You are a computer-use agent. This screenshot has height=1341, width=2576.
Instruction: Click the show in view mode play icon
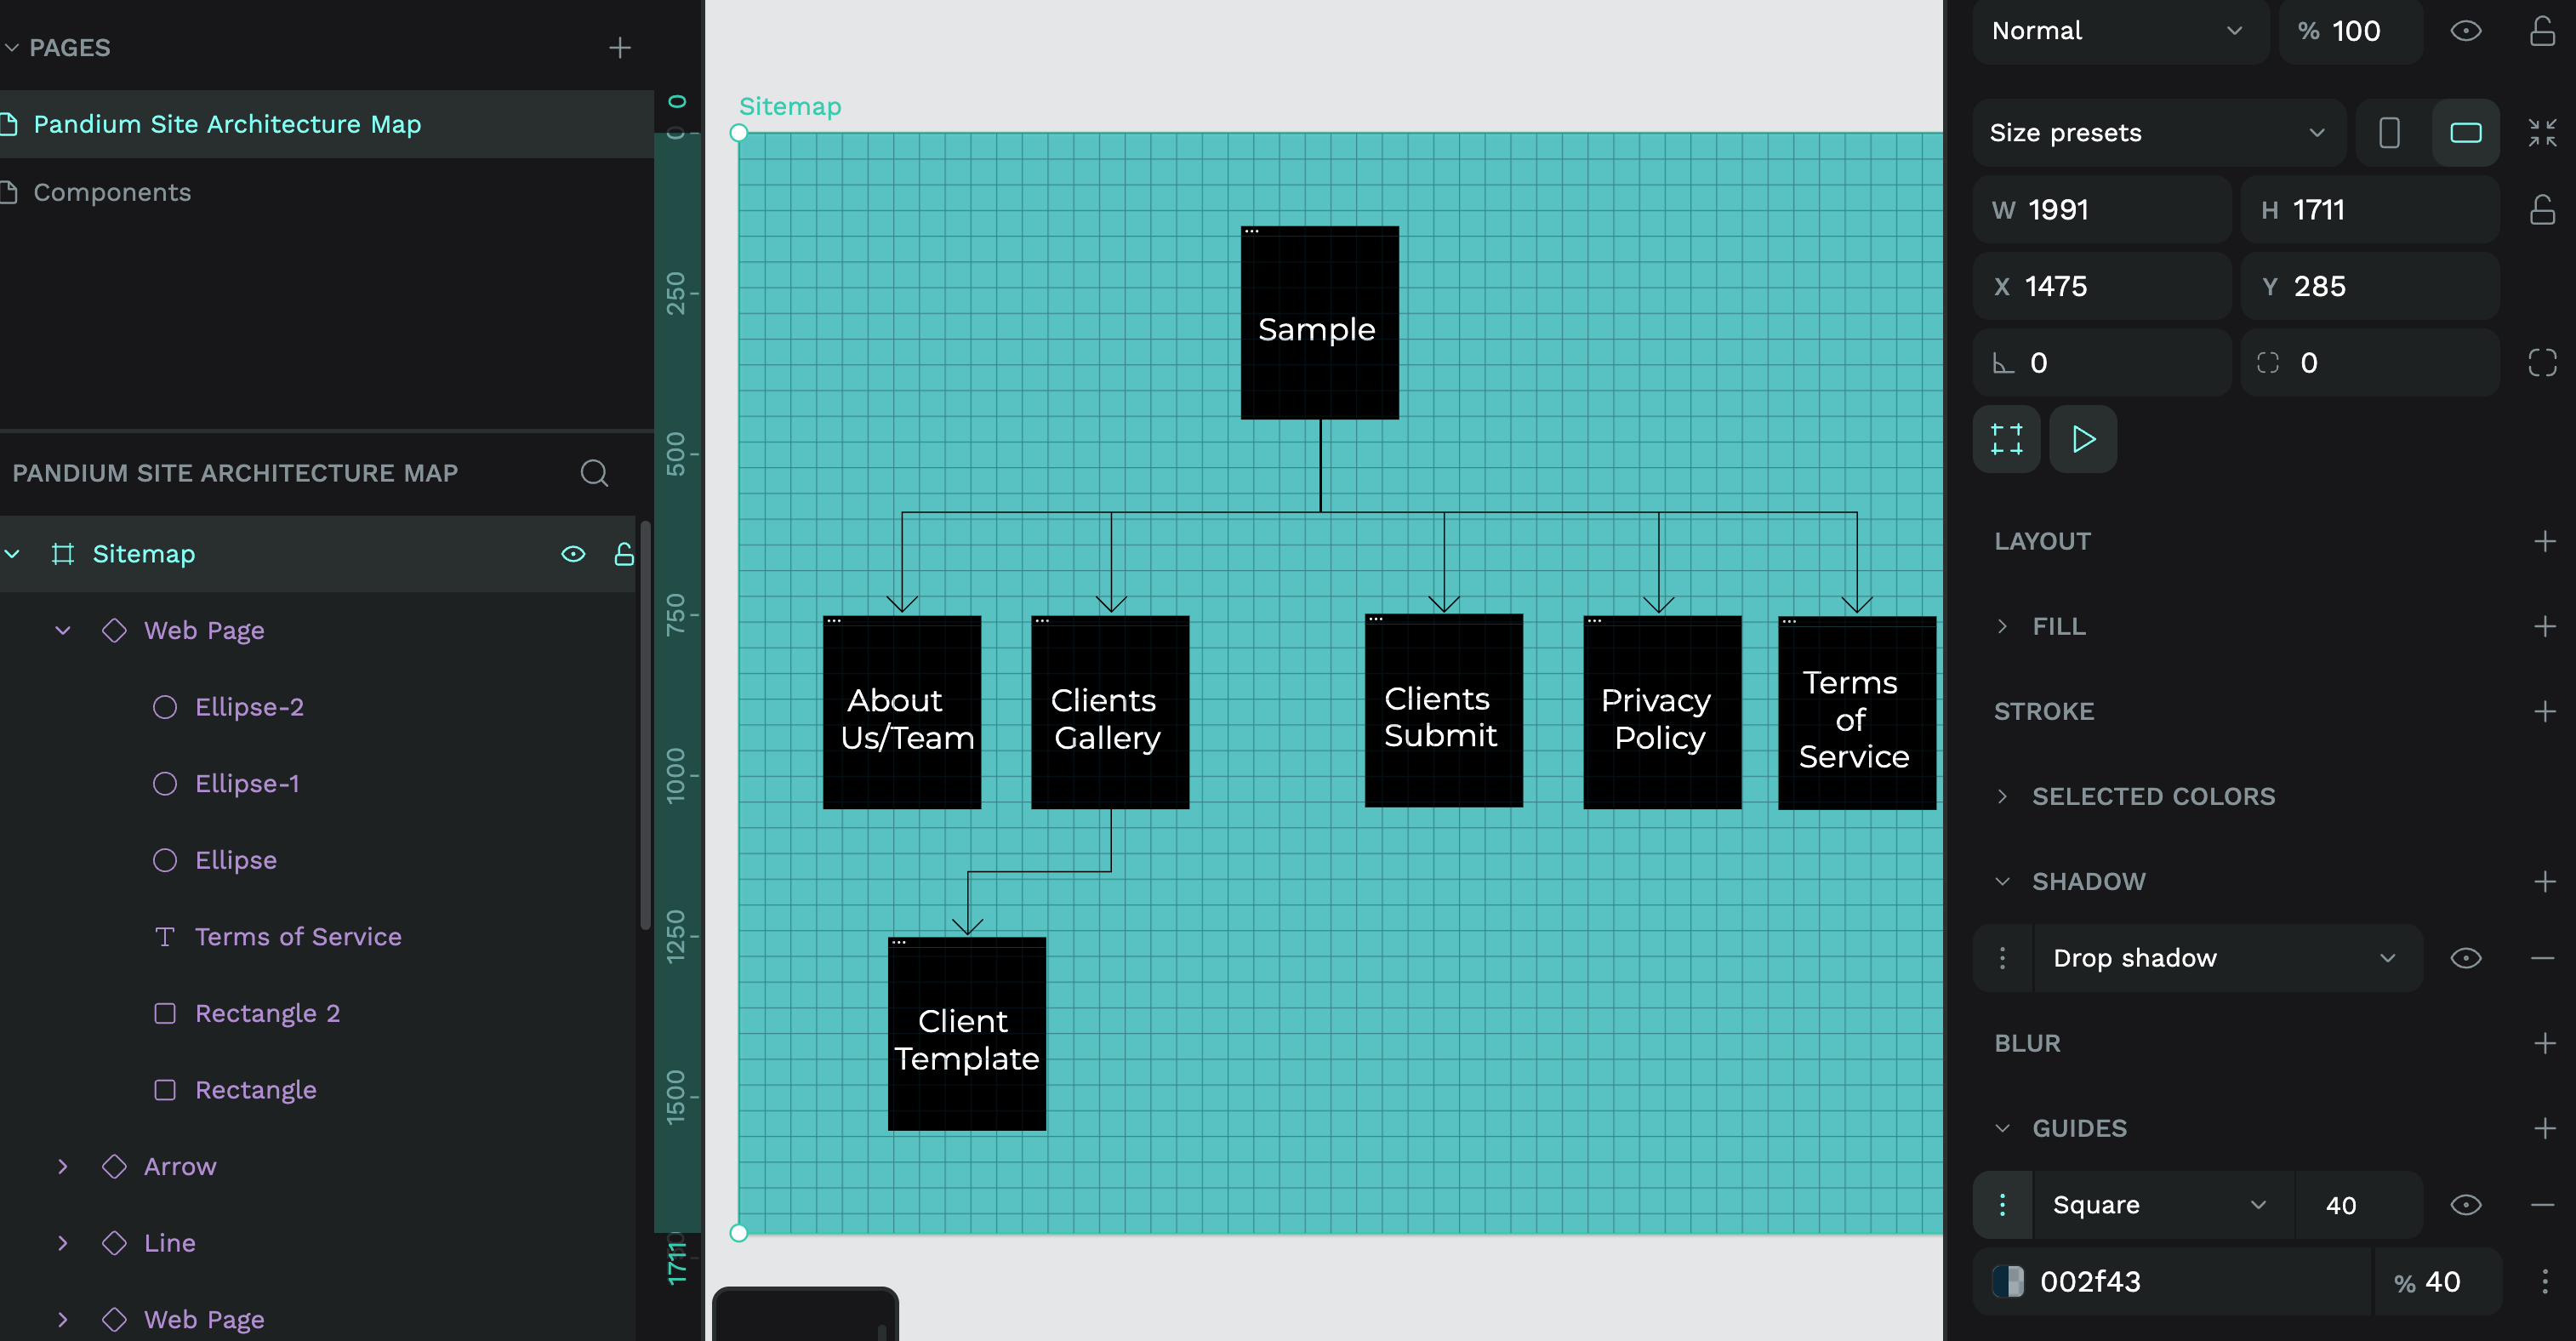click(x=2083, y=439)
